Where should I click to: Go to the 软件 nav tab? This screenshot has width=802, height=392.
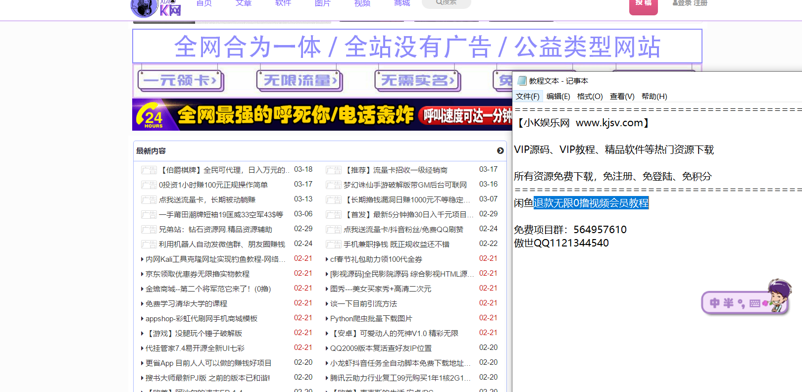pos(283,3)
